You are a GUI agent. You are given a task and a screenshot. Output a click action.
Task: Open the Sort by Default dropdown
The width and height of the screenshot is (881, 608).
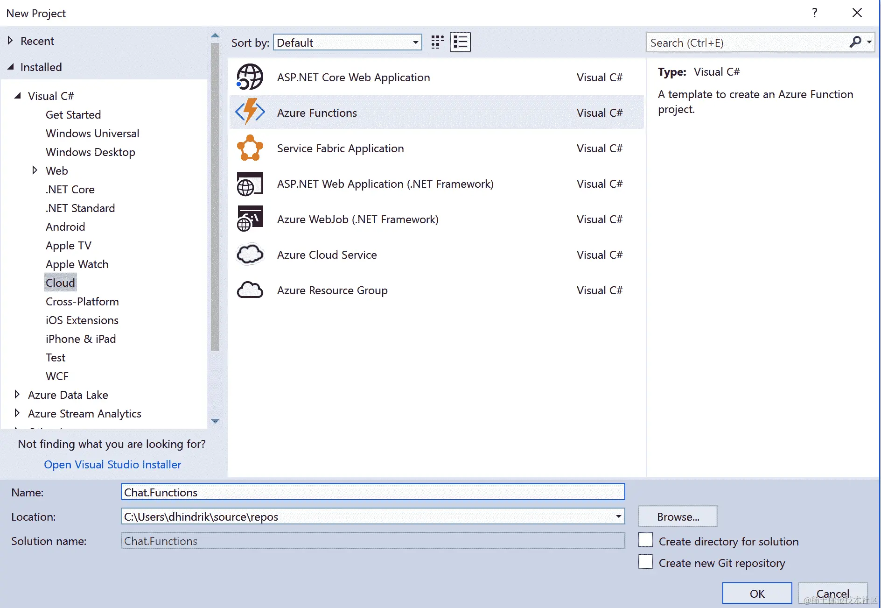348,42
